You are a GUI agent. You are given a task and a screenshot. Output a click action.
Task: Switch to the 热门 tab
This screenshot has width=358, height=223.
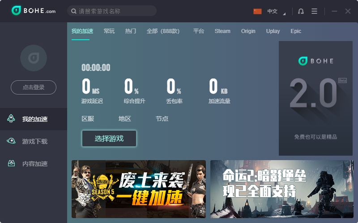point(131,31)
